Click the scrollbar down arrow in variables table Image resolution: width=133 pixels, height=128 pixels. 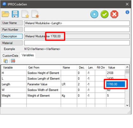click(x=127, y=105)
